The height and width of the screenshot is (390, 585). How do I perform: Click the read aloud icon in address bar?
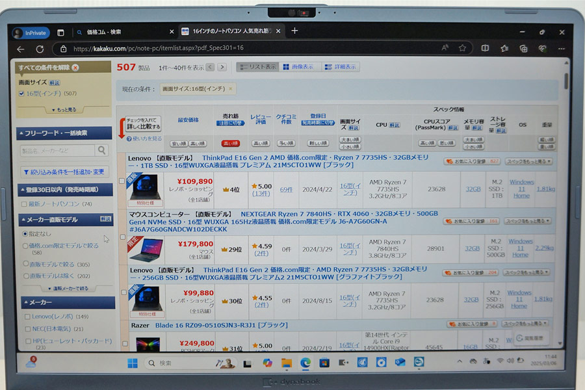(x=445, y=47)
